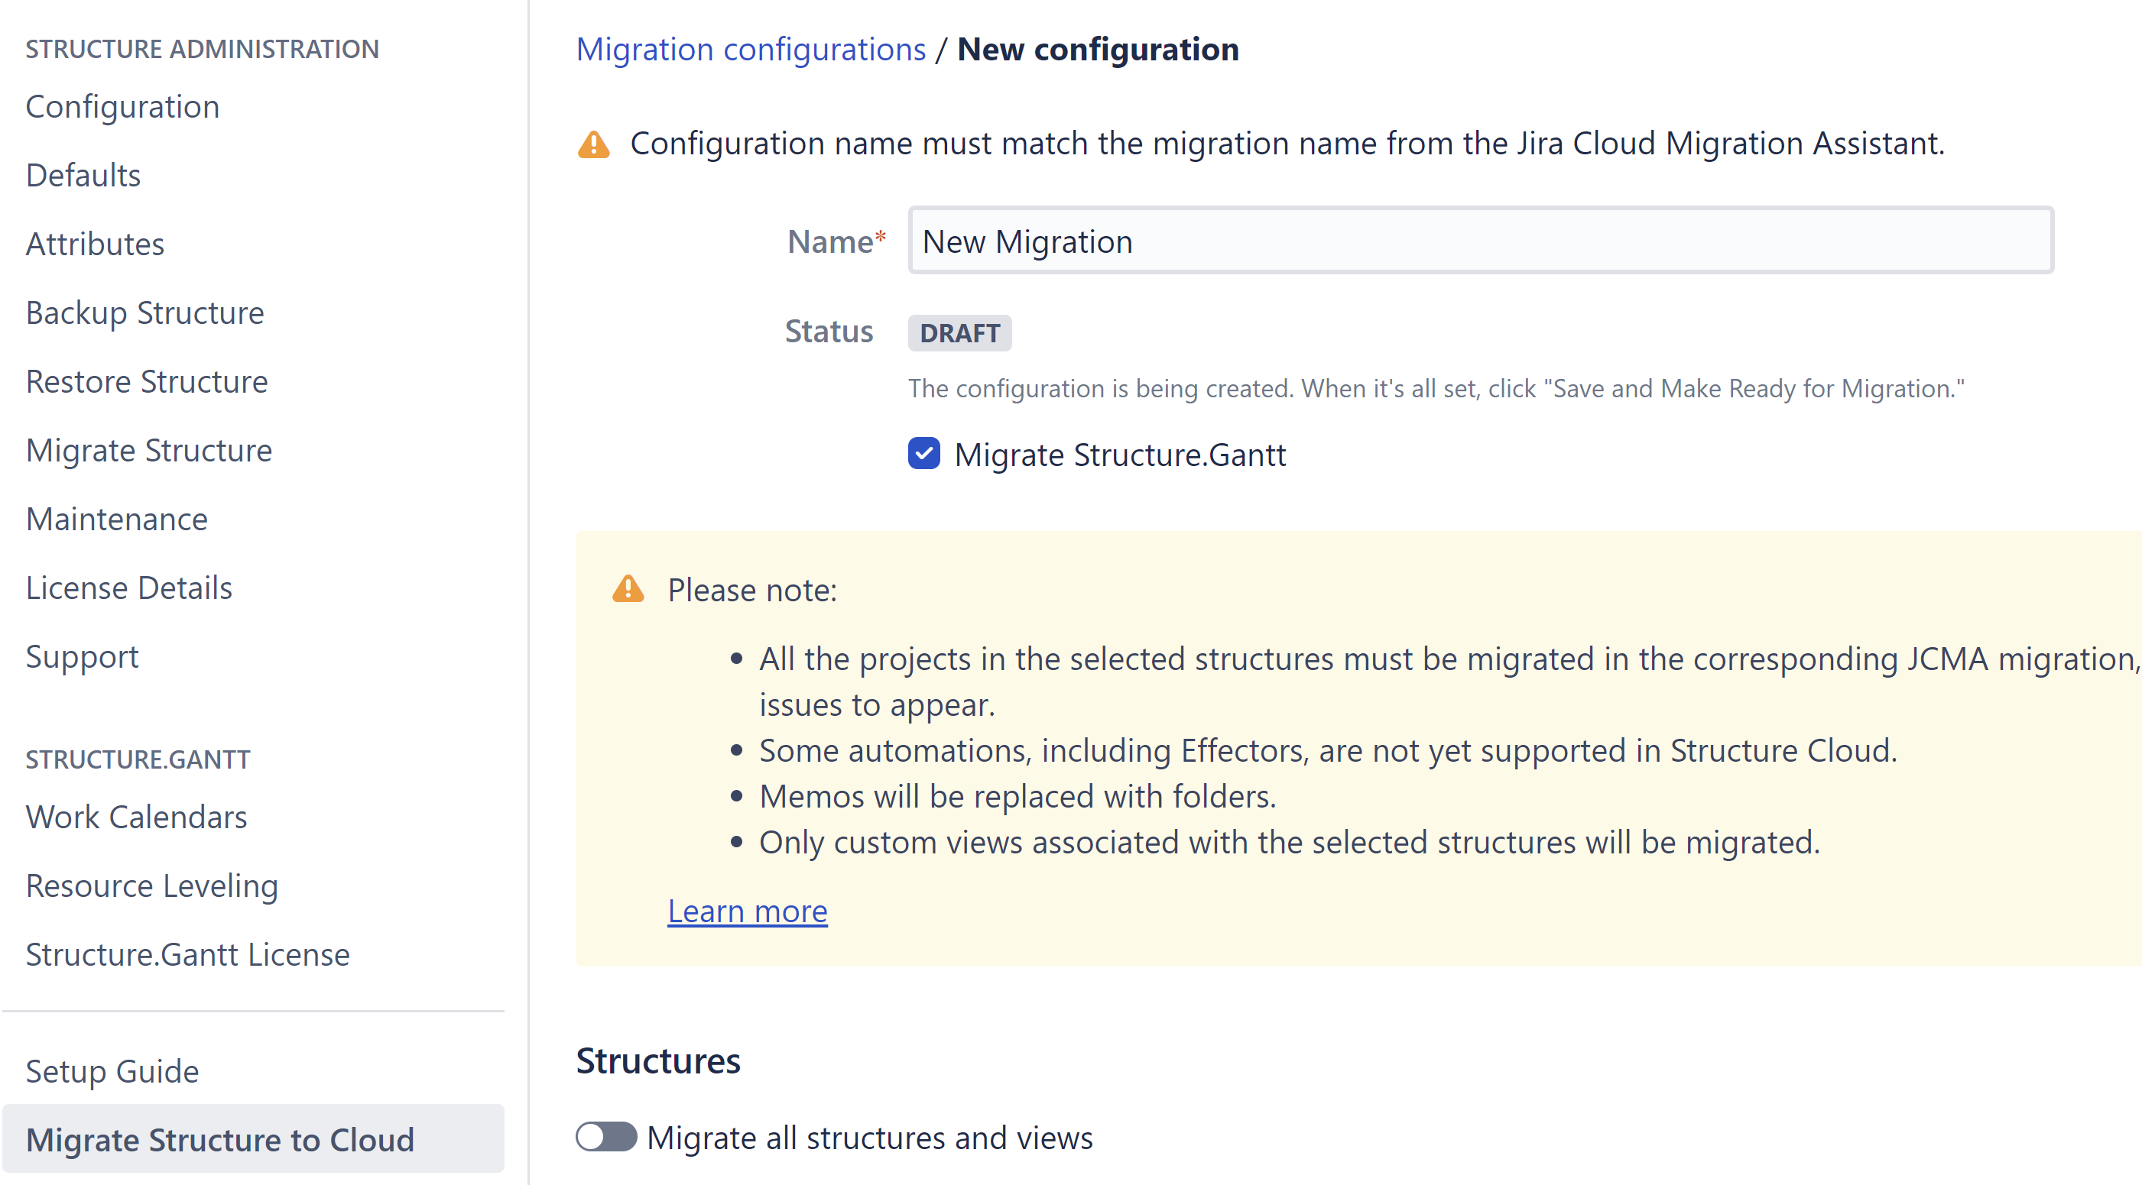Click into the Name input field

pyautogui.click(x=1480, y=241)
